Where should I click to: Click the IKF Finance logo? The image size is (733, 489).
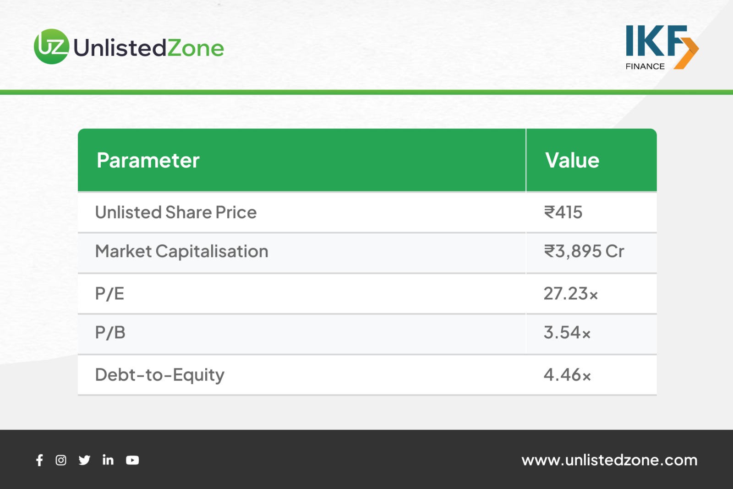point(661,48)
